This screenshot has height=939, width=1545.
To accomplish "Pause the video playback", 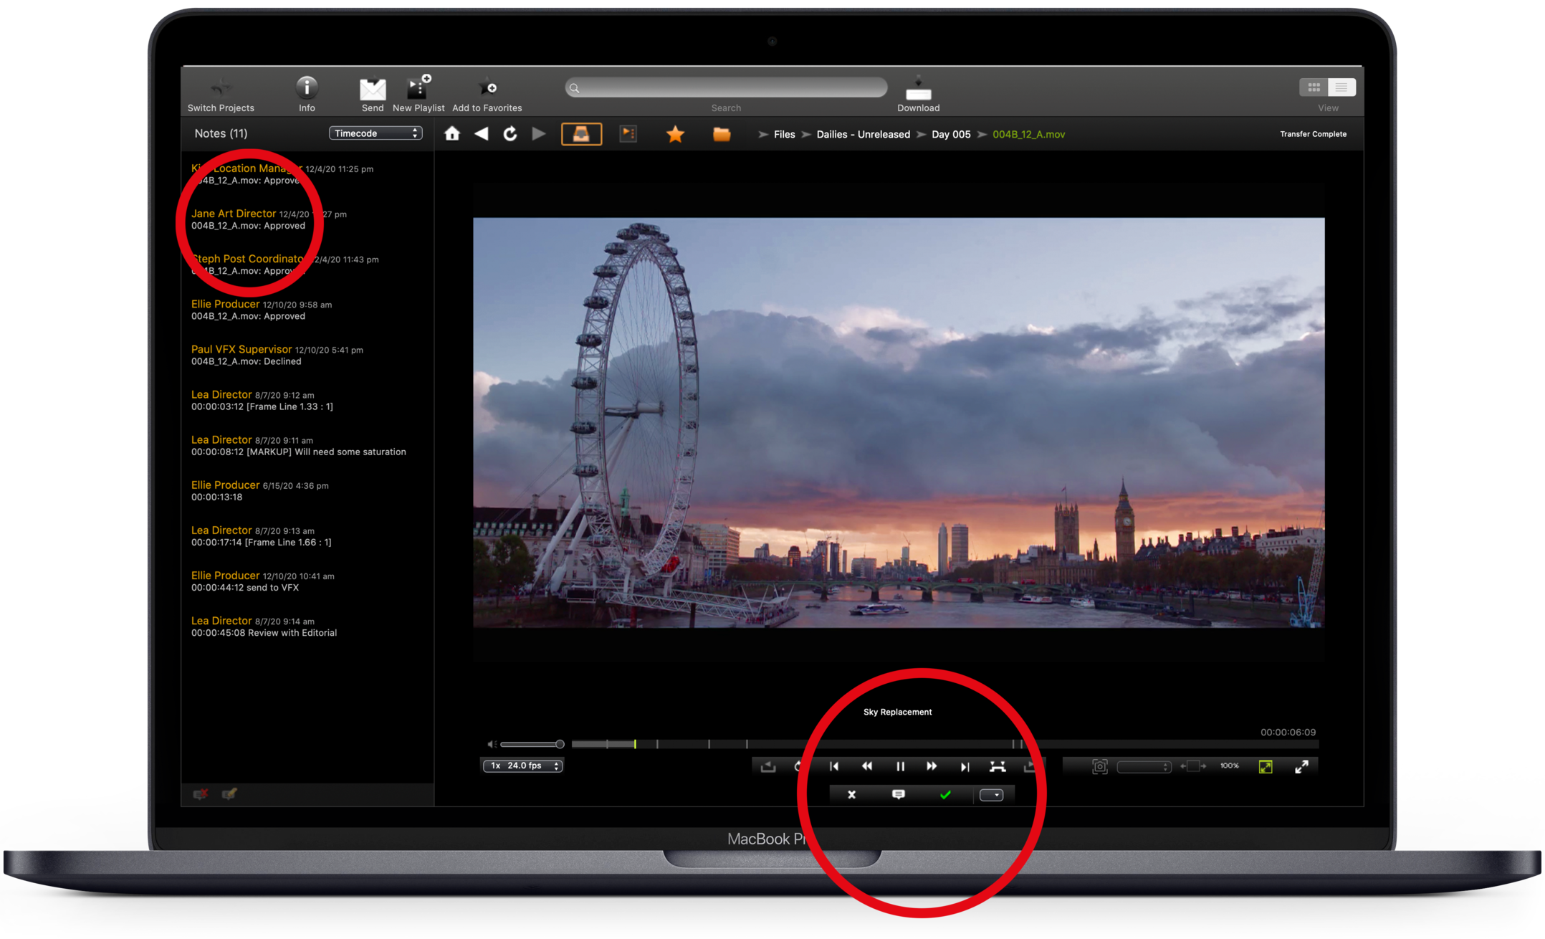I will (900, 767).
